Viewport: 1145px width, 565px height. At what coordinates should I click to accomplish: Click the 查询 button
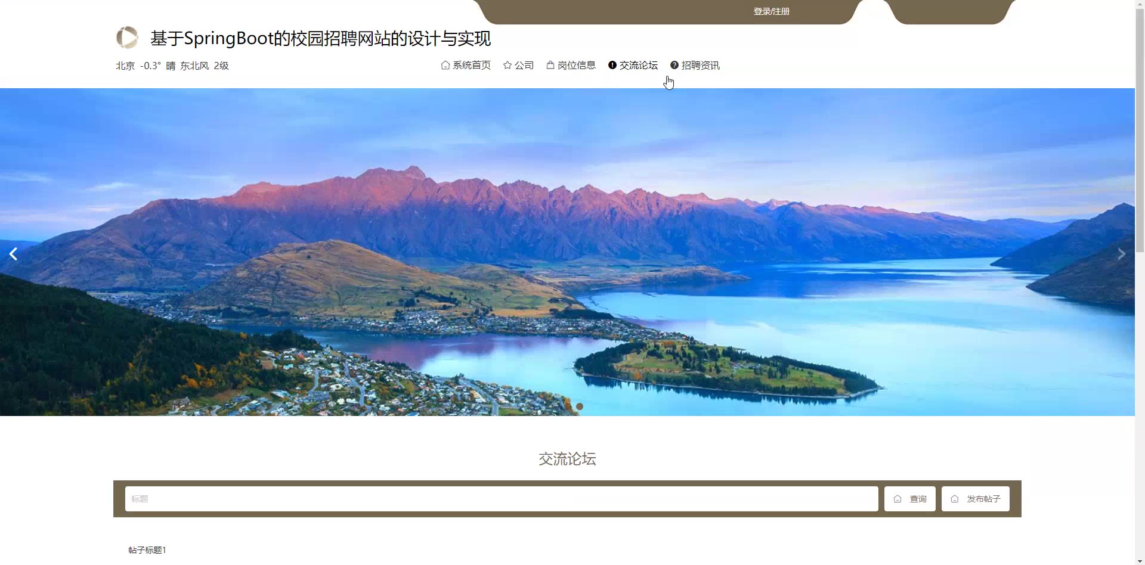point(910,499)
